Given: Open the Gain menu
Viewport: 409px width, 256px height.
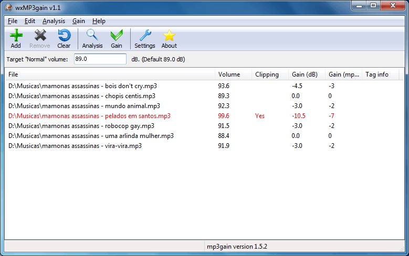Looking at the screenshot, I should pos(79,21).
